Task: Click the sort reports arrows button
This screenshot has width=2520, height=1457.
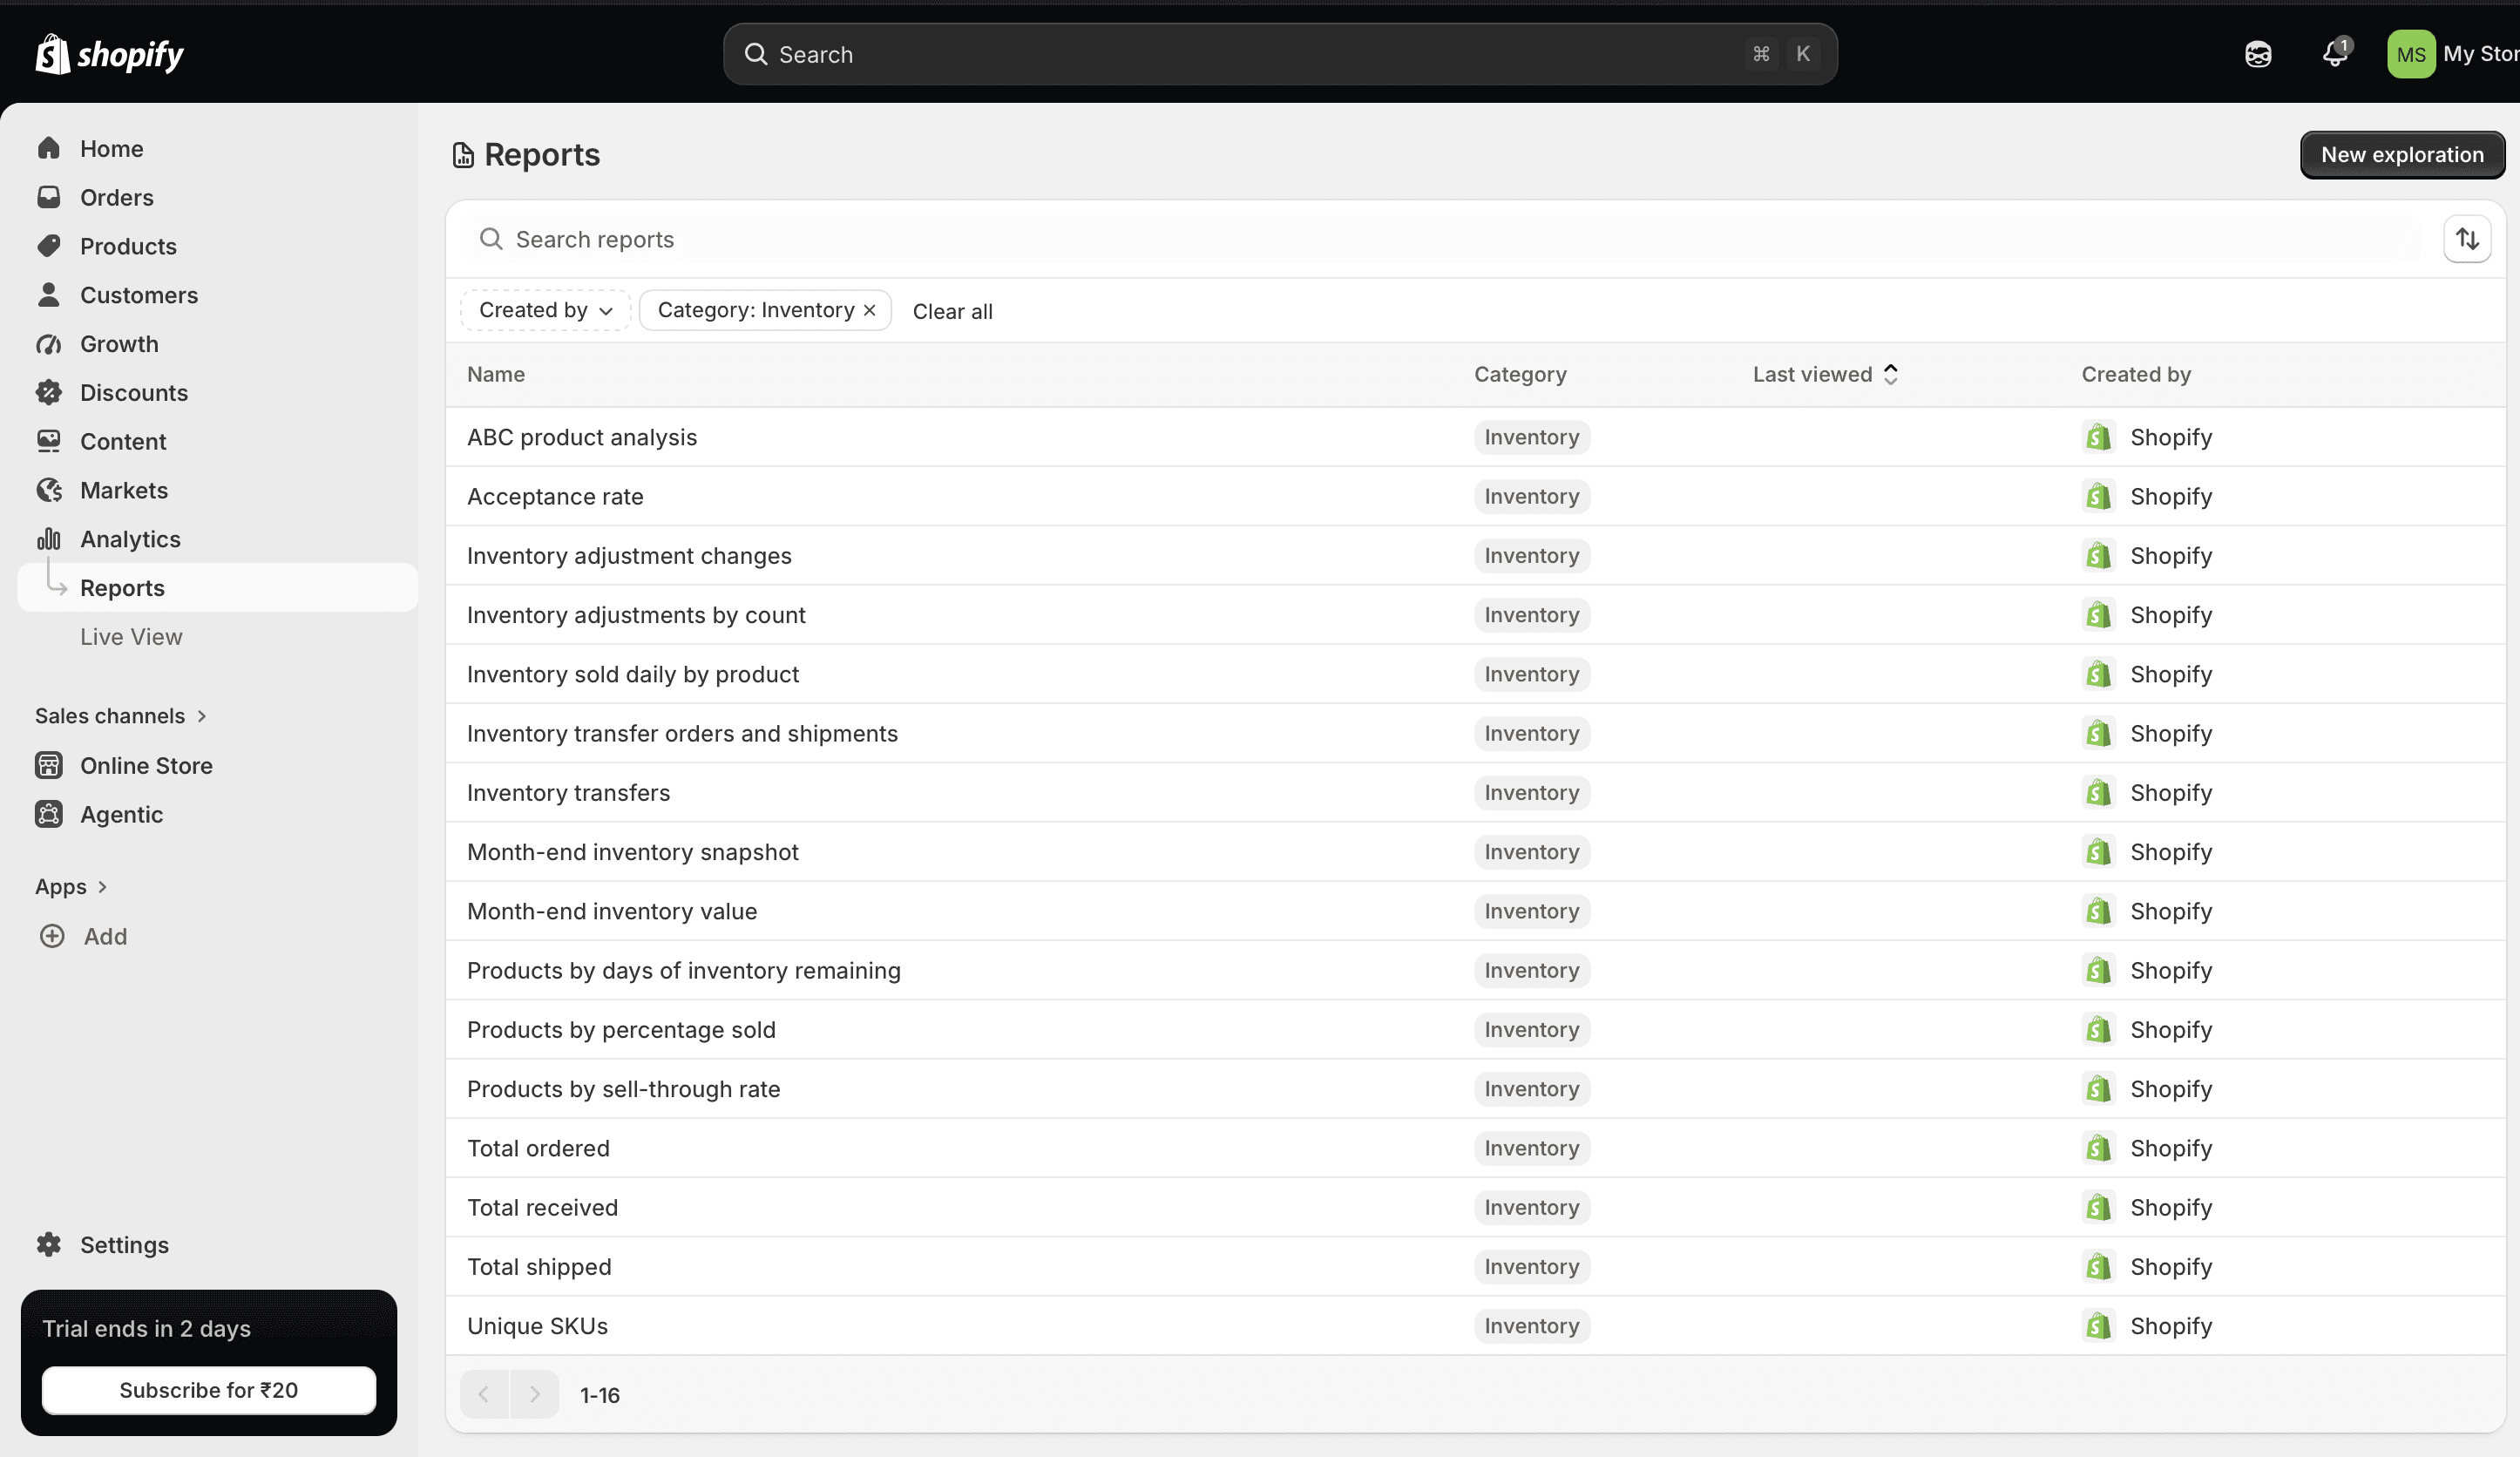Action: pyautogui.click(x=2467, y=239)
